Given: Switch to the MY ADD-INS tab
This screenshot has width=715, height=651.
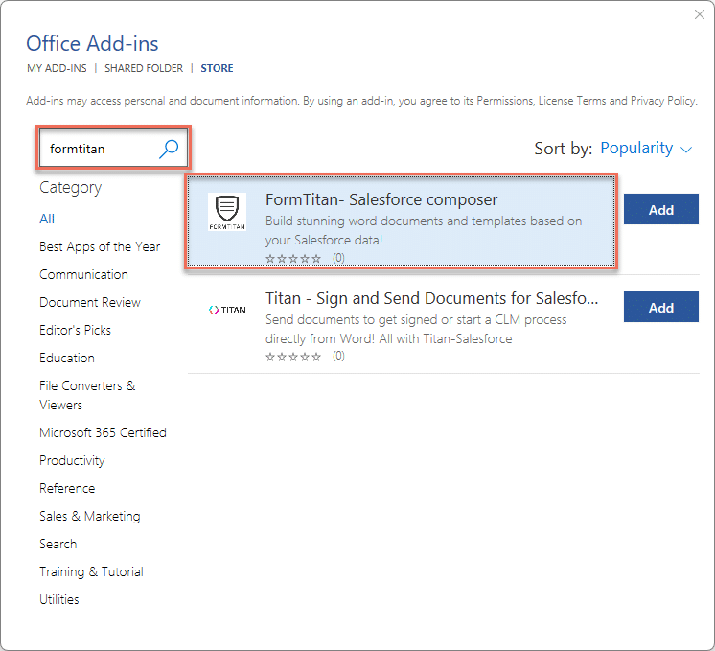Looking at the screenshot, I should (x=57, y=68).
